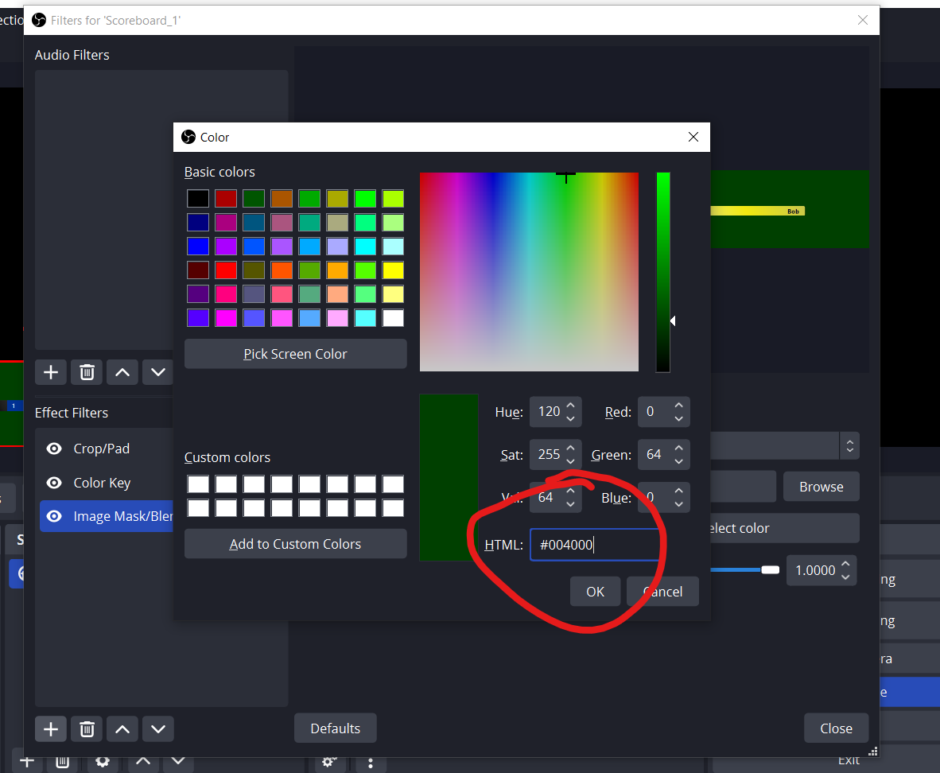Image resolution: width=940 pixels, height=773 pixels.
Task: Select the Color Key filter entry
Action: click(x=102, y=483)
